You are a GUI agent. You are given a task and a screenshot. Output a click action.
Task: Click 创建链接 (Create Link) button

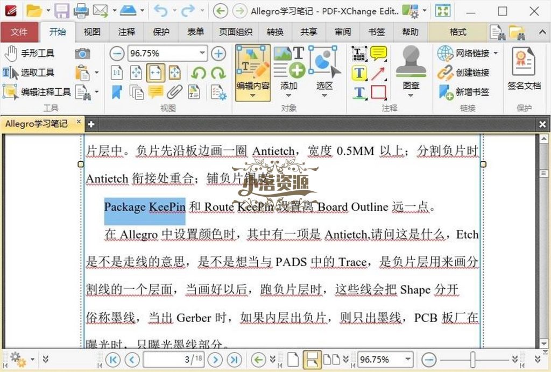(463, 73)
